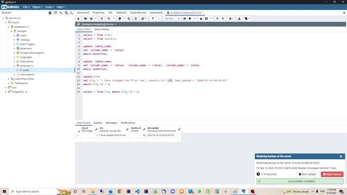Execute the query with the play icon
Image resolution: width=347 pixels, height=195 pixels.
point(190,18)
